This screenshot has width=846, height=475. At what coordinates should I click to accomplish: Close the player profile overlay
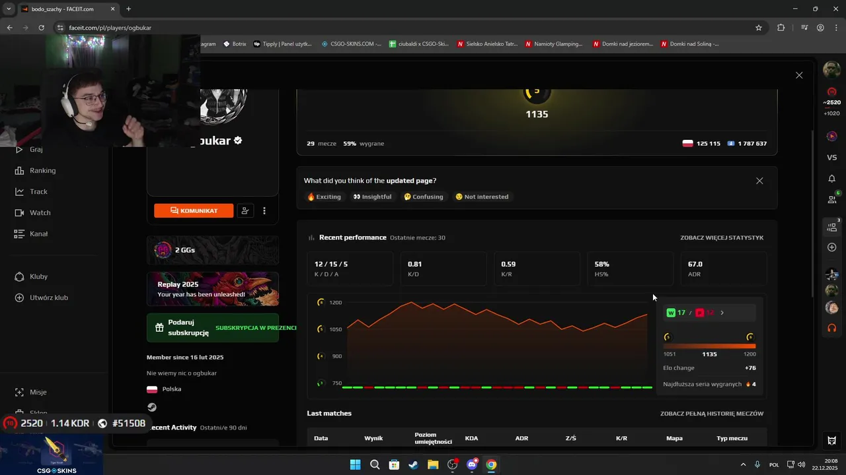[x=799, y=75]
